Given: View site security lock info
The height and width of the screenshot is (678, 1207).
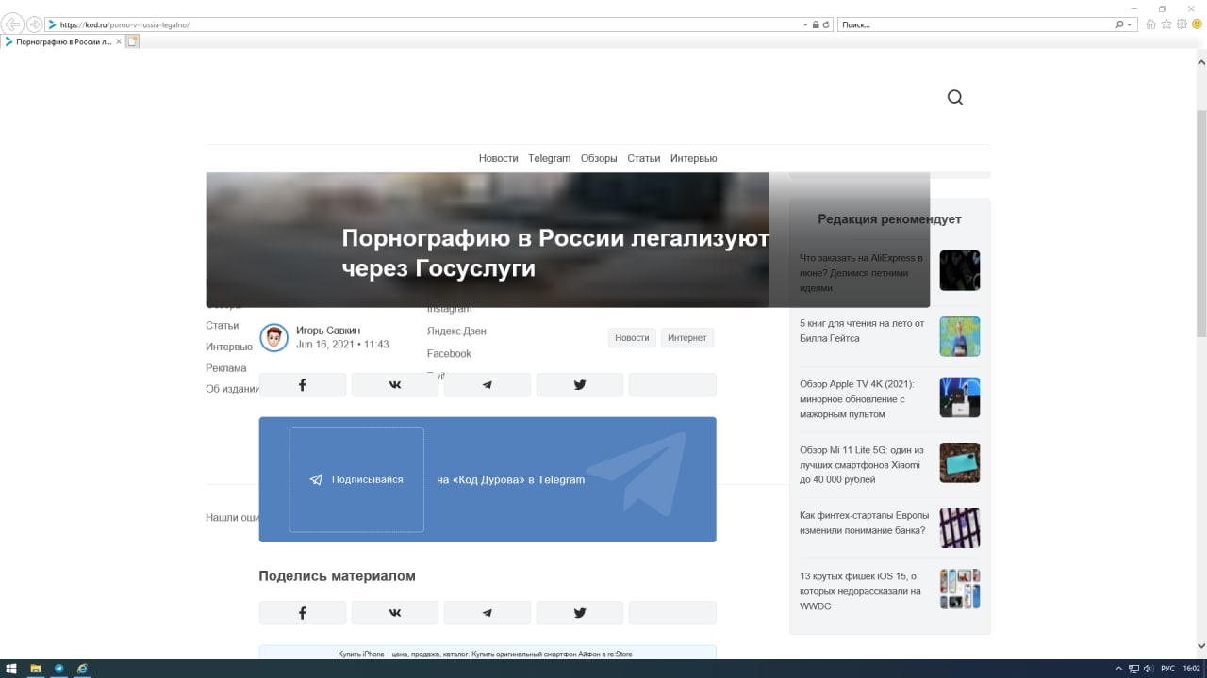Looking at the screenshot, I should tap(816, 24).
